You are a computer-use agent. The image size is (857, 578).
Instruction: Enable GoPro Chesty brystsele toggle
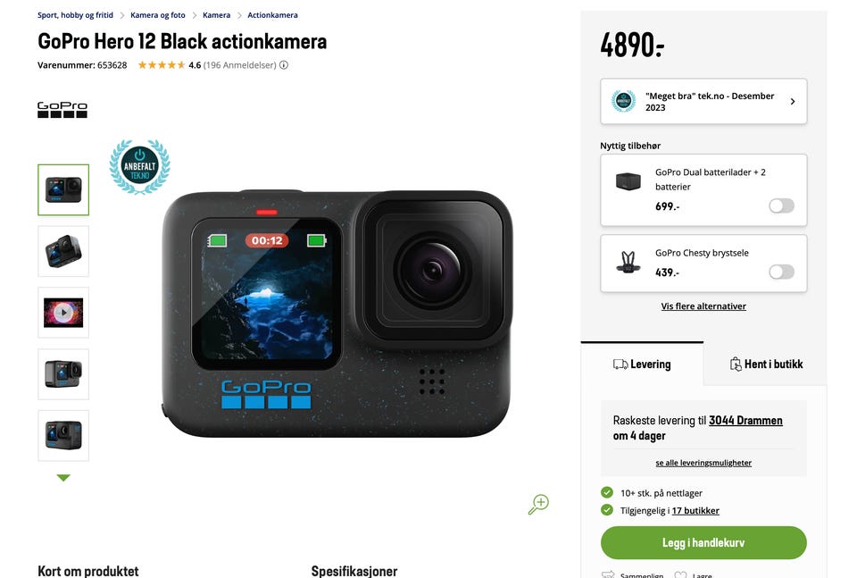pos(782,272)
